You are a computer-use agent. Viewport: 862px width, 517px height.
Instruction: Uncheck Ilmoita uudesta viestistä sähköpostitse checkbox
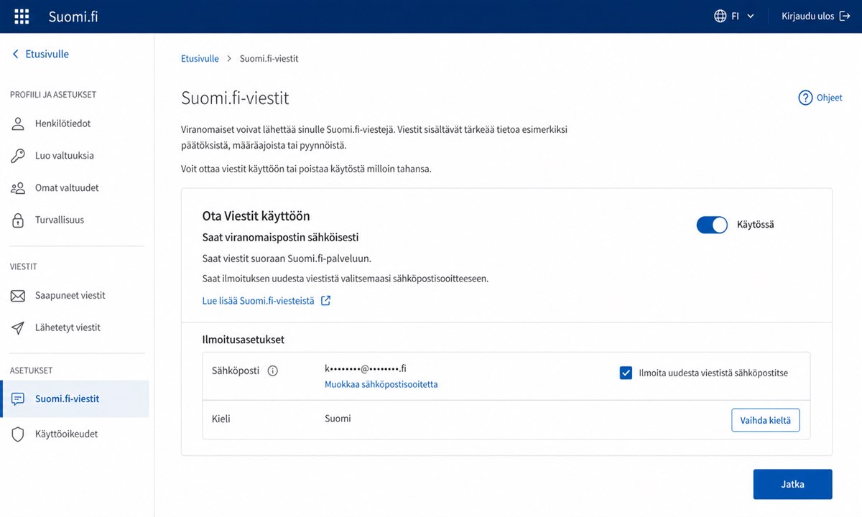[x=626, y=373]
